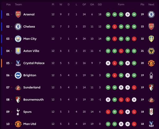Select the Spurs cockerel crest

click(18, 112)
